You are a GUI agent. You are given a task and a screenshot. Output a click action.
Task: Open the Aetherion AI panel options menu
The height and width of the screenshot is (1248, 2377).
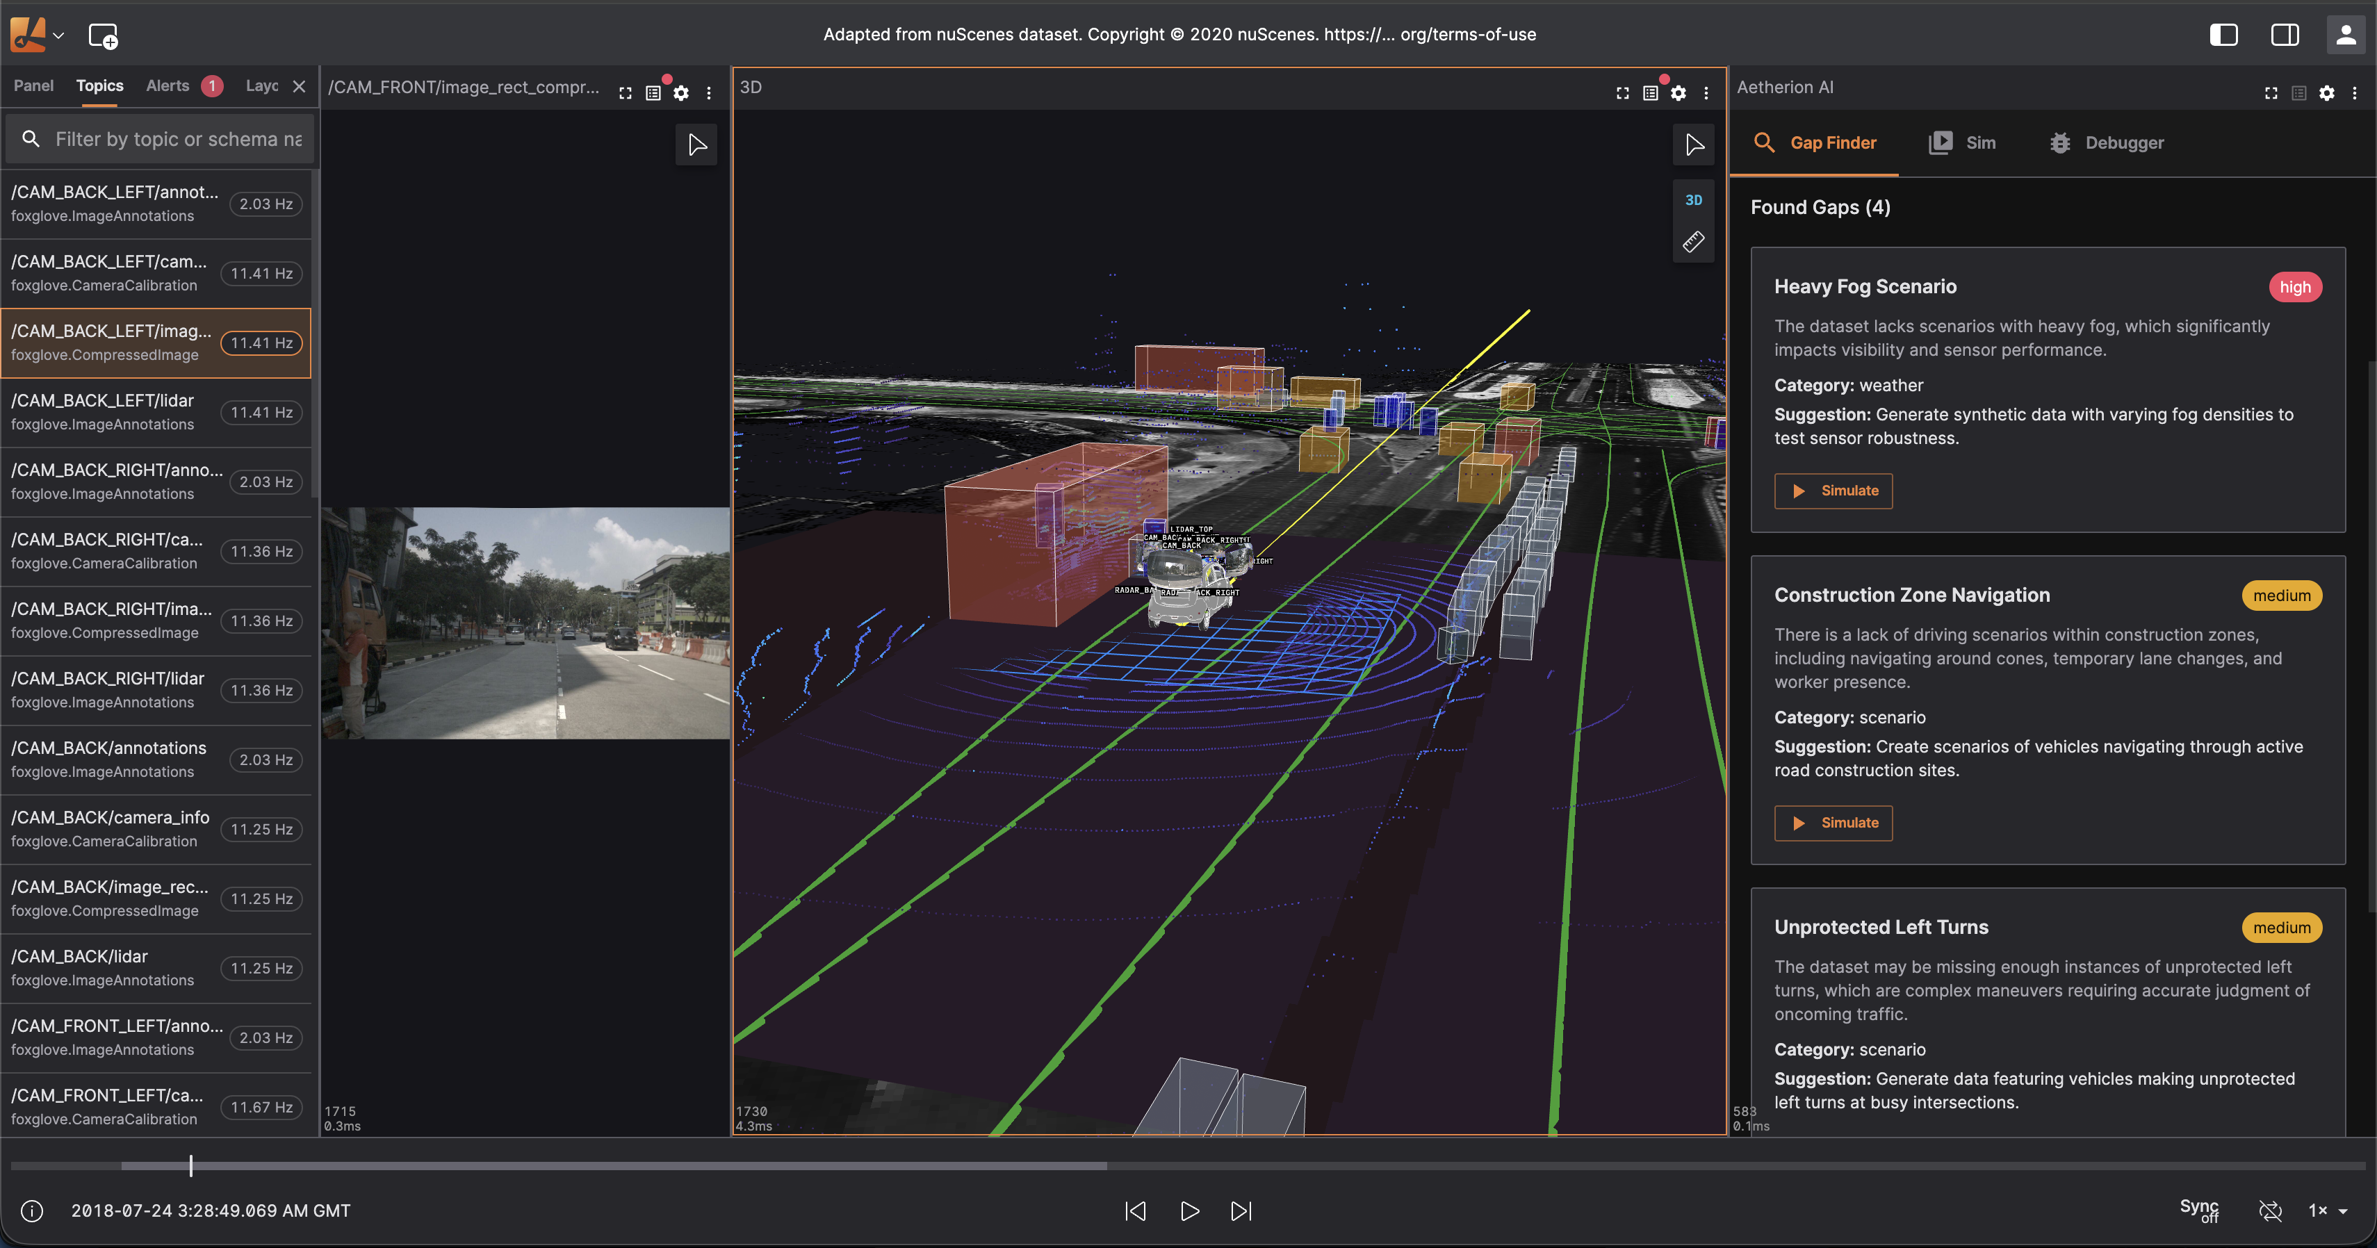point(2355,93)
